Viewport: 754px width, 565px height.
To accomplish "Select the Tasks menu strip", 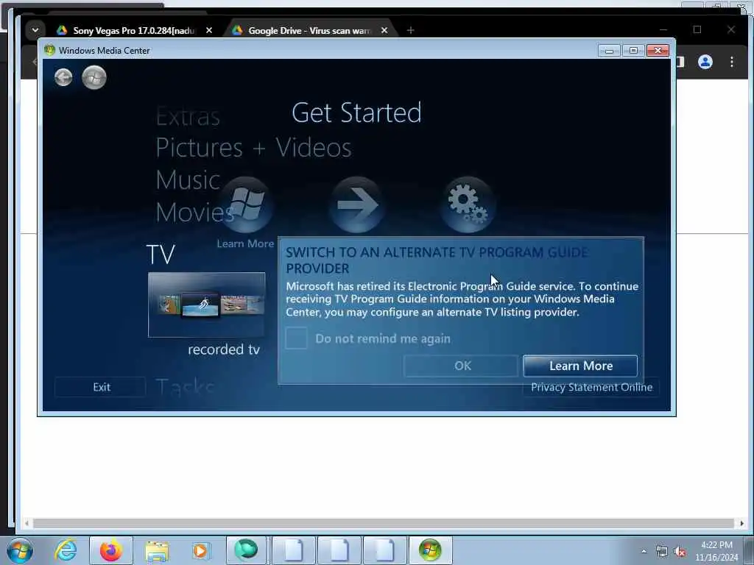I will [x=185, y=387].
